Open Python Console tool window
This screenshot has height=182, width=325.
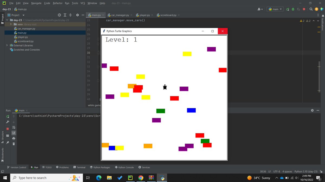124,167
